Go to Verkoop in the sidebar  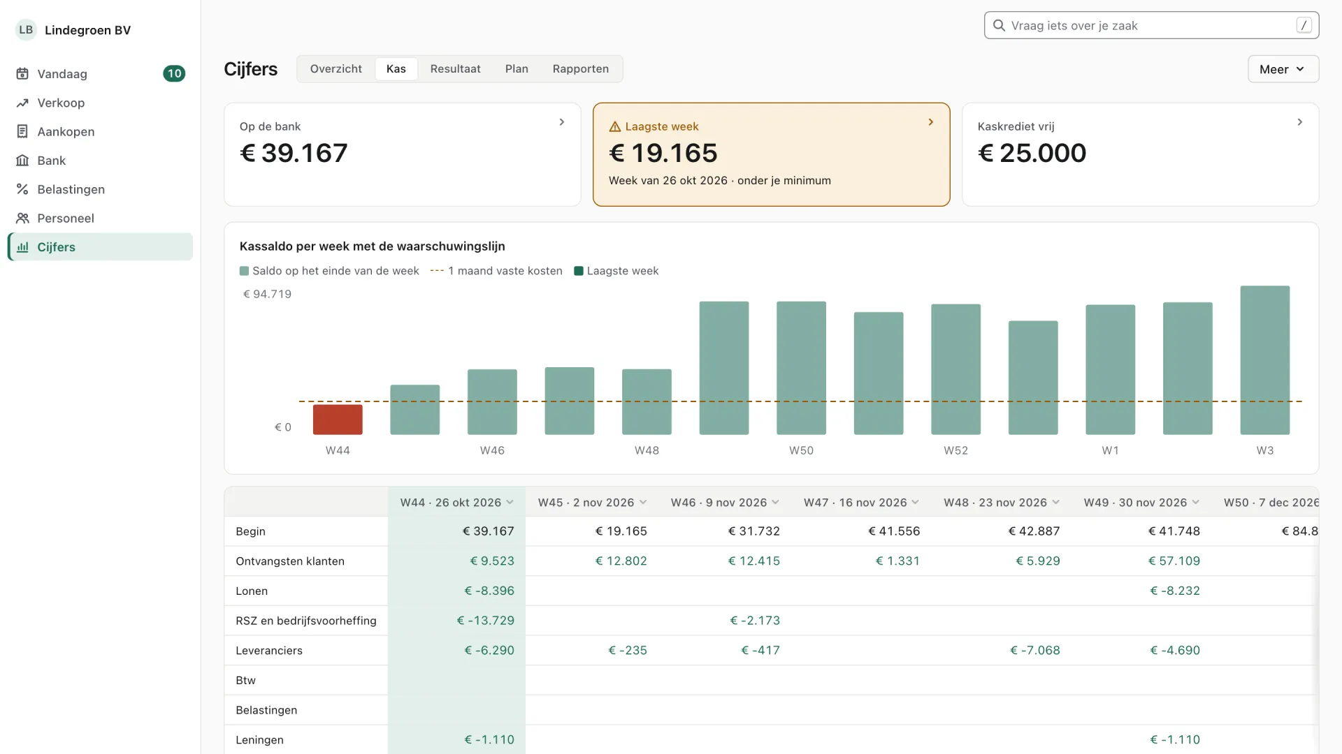tap(100, 103)
